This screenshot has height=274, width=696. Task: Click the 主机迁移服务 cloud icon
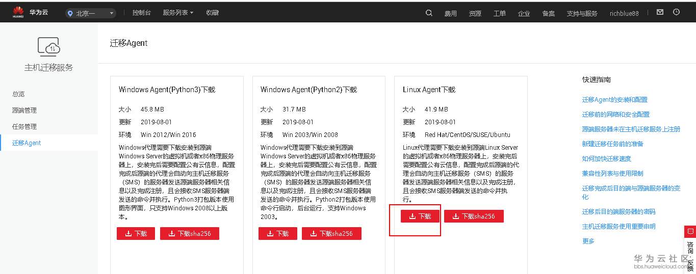49,46
